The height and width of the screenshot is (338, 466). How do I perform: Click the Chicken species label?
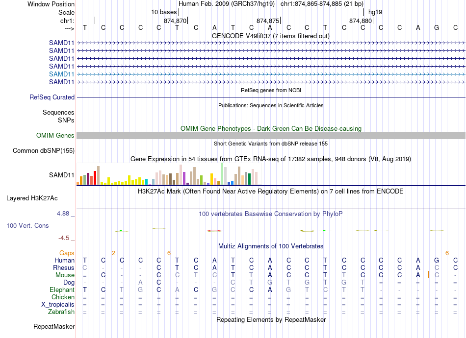click(x=63, y=297)
